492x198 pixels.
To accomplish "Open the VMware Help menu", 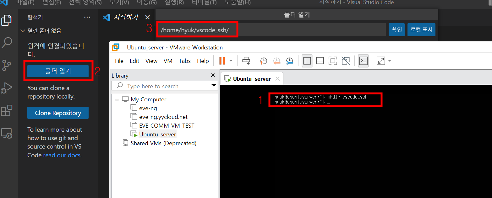I will 203,61.
